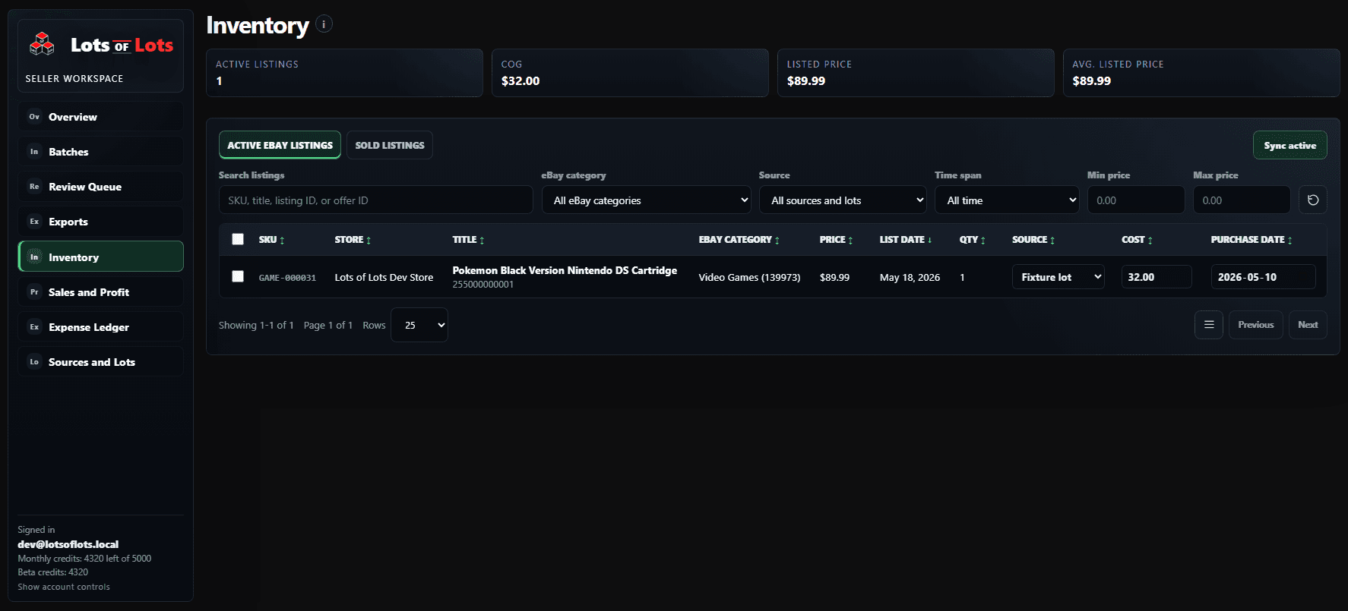1348x611 pixels.
Task: Sort table by Title column
Action: tap(468, 240)
